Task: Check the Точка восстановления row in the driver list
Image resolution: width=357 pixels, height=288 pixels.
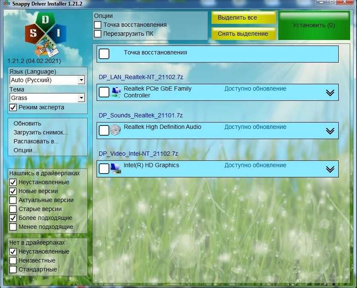Action: coord(104,54)
